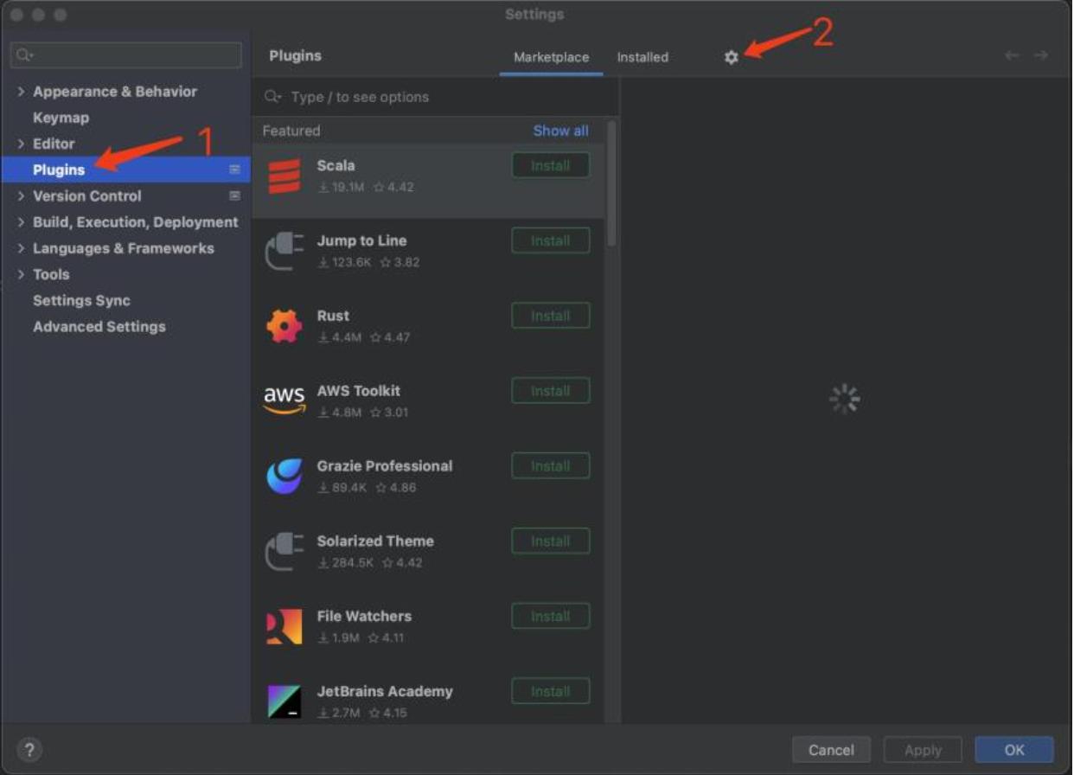This screenshot has height=775, width=1074.
Task: Install Grazie Professional plugin
Action: point(551,466)
